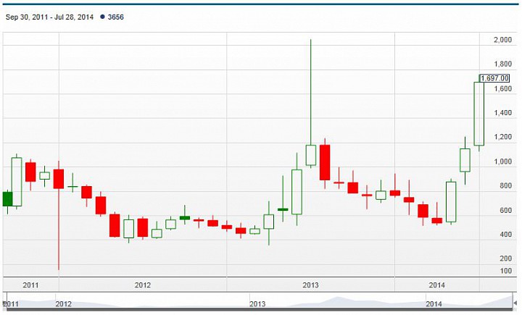Image resolution: width=522 pixels, height=315 pixels.
Task: Click the 2013 label on the main time axis
Action: coord(310,285)
